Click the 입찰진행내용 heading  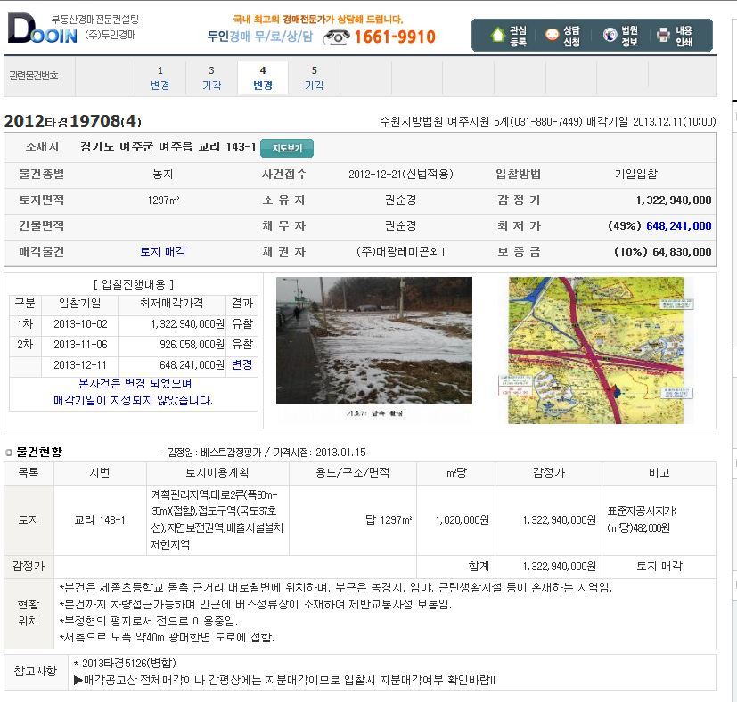tap(134, 284)
